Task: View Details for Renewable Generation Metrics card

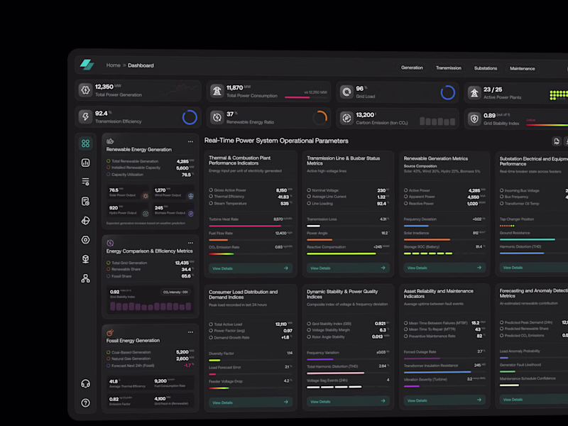Action: pos(444,268)
